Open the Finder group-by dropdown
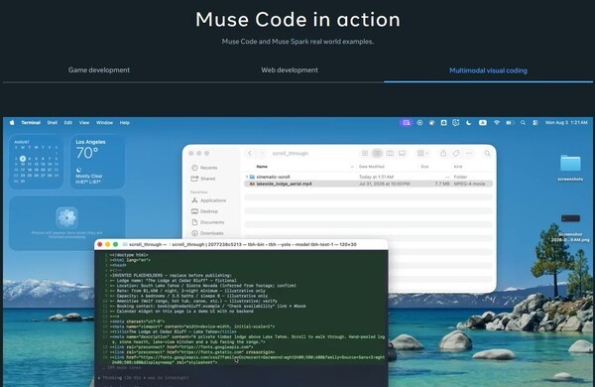Viewport: 595px width, 387px height. pyautogui.click(x=422, y=153)
